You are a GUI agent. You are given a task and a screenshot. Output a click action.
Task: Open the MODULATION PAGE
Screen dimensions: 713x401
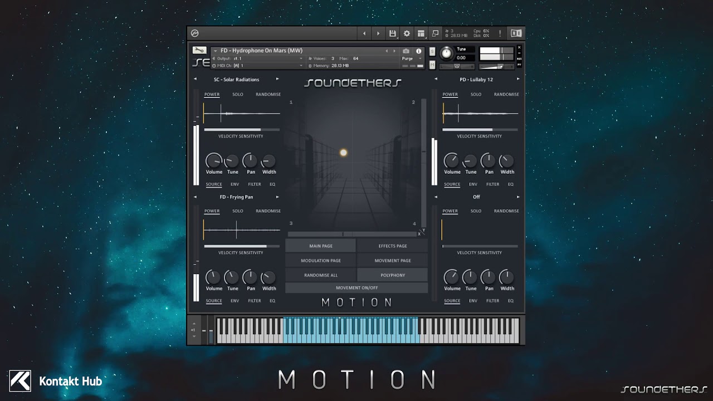(x=321, y=260)
